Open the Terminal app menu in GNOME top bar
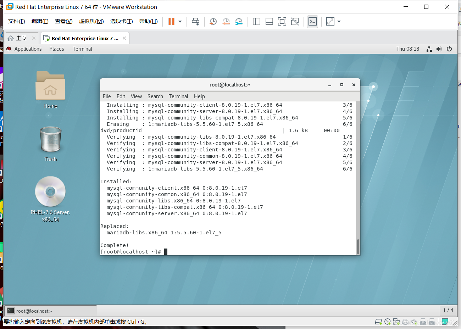The height and width of the screenshot is (329, 461). (82, 49)
